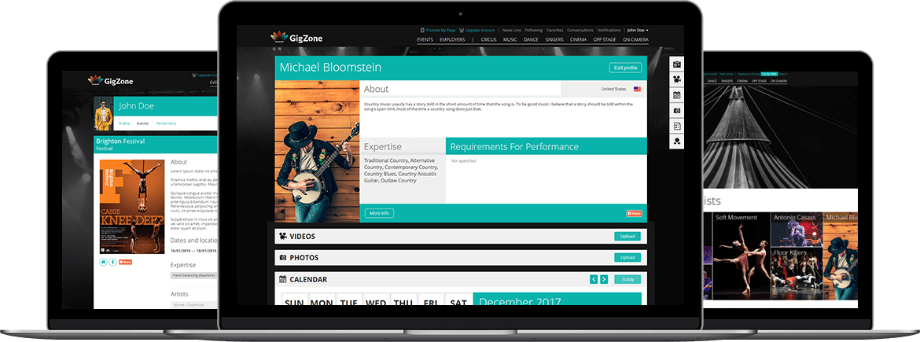
Task: Click Name / Expertise field on left laptop
Action: click(193, 305)
